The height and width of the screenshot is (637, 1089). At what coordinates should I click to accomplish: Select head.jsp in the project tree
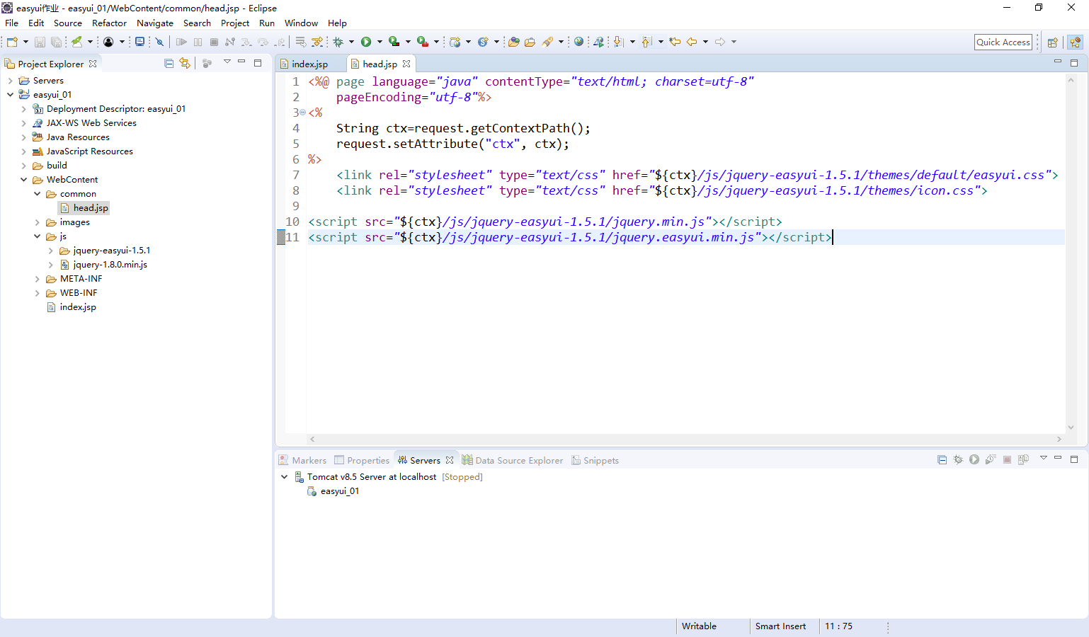91,208
